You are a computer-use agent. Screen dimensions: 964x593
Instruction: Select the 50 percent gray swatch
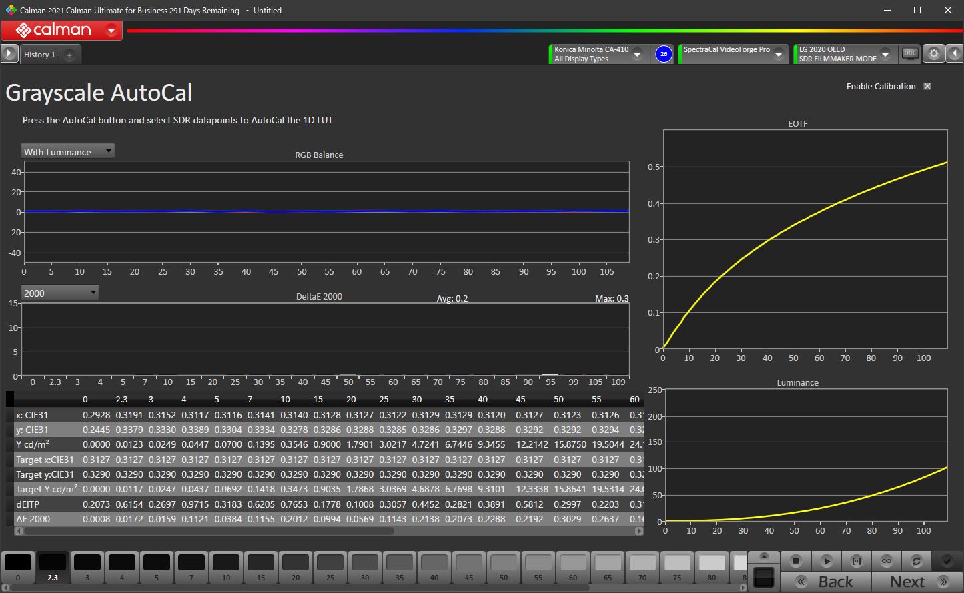(504, 564)
